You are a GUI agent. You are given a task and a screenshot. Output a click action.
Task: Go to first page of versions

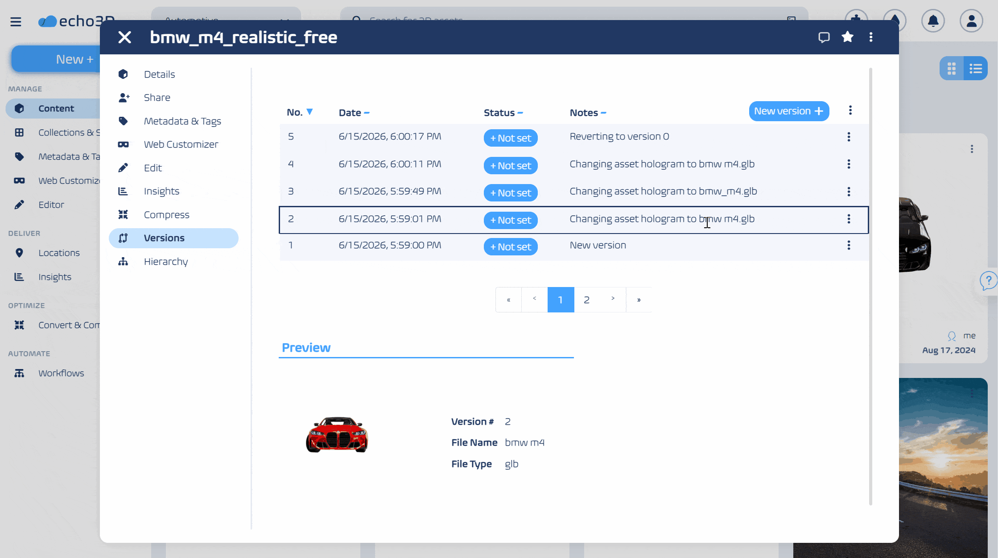(x=508, y=300)
